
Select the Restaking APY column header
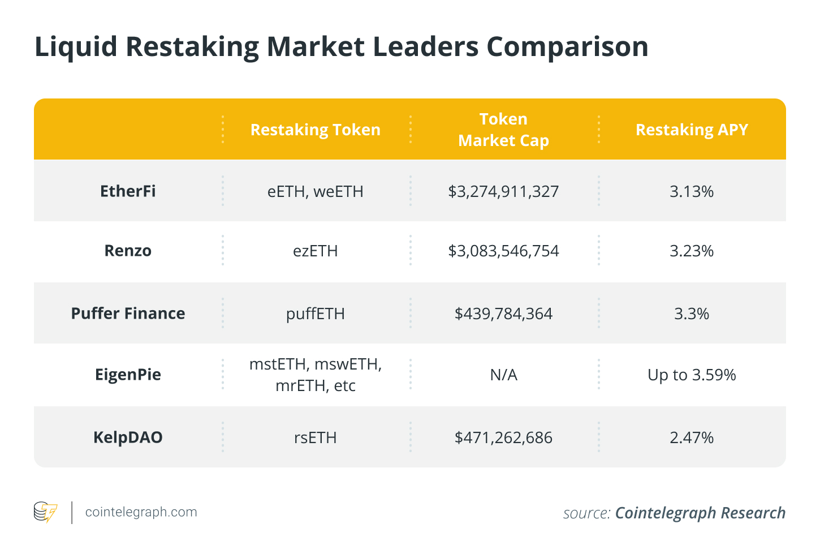[x=692, y=130]
